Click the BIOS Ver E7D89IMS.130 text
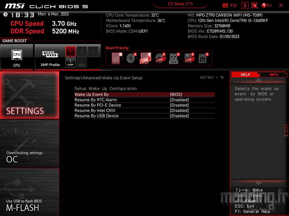 tap(210, 31)
